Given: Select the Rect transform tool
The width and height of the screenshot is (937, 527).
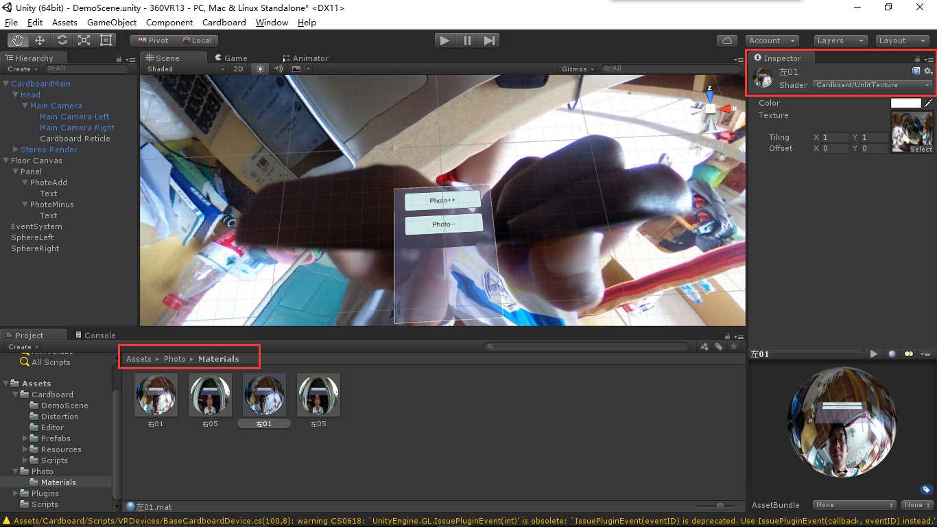Looking at the screenshot, I should (106, 40).
